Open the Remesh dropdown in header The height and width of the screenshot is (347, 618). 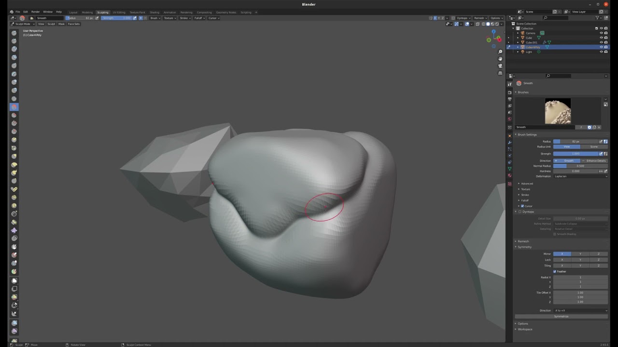tap(480, 18)
